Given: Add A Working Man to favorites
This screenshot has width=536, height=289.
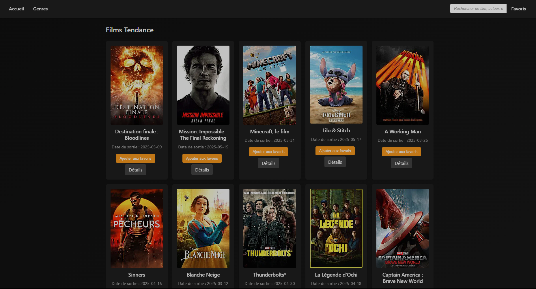Looking at the screenshot, I should [x=401, y=152].
